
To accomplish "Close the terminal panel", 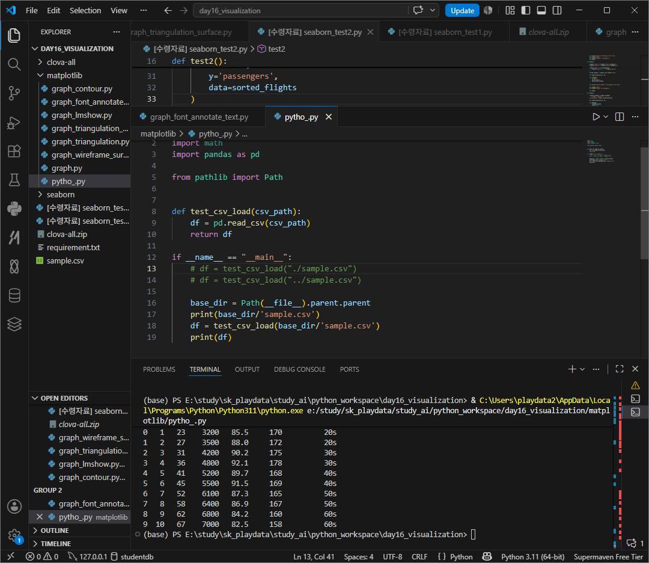I will click(635, 369).
